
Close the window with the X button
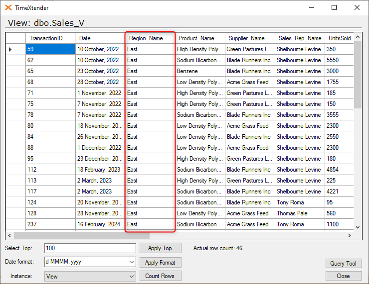tap(357, 8)
